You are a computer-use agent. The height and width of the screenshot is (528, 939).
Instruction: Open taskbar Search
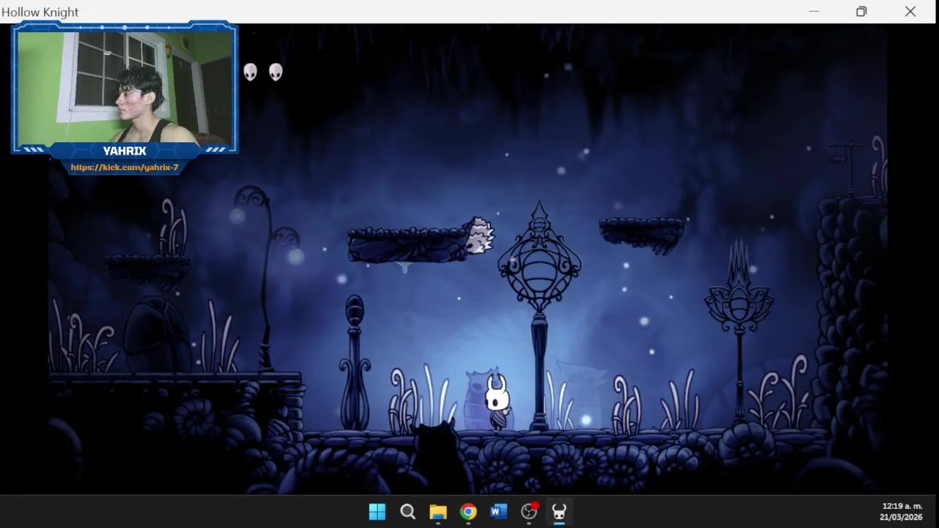click(x=408, y=512)
